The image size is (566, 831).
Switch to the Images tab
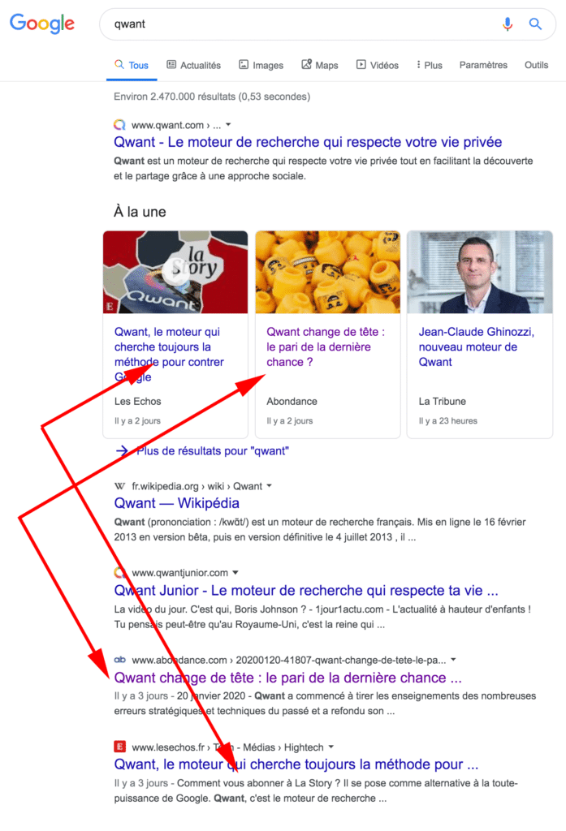(x=261, y=65)
